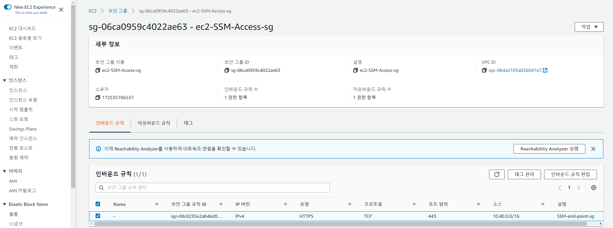
Task: Navigate to EC2 breadcrumb link
Action: [93, 11]
